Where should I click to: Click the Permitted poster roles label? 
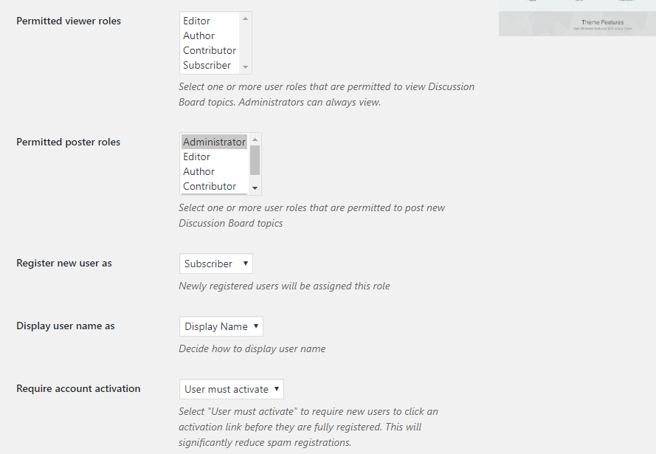pyautogui.click(x=68, y=142)
